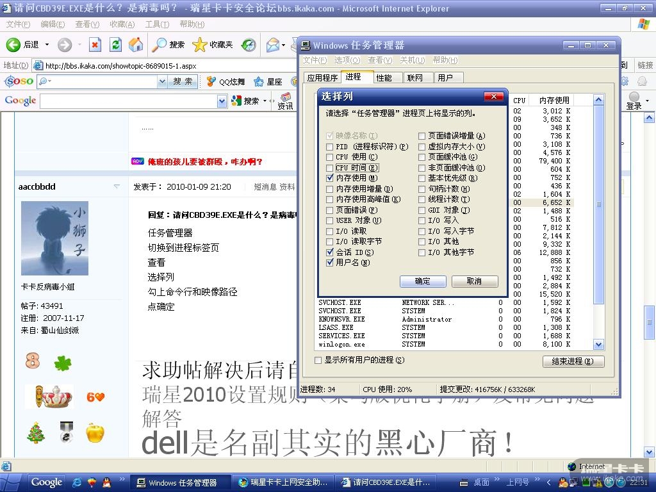The image size is (656, 492).
Task: Click the 小狮子 user avatar image
Action: pos(55,238)
